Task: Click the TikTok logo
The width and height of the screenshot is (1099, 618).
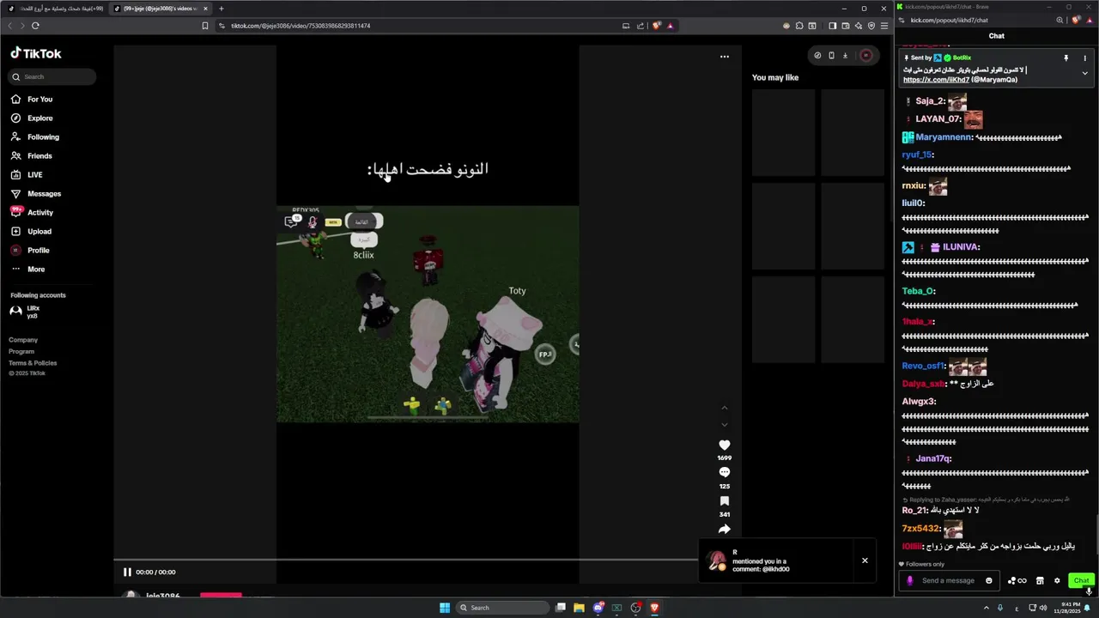Action: click(x=36, y=53)
